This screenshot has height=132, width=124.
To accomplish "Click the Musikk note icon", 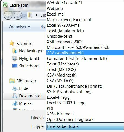I will (x=15, y=103).
